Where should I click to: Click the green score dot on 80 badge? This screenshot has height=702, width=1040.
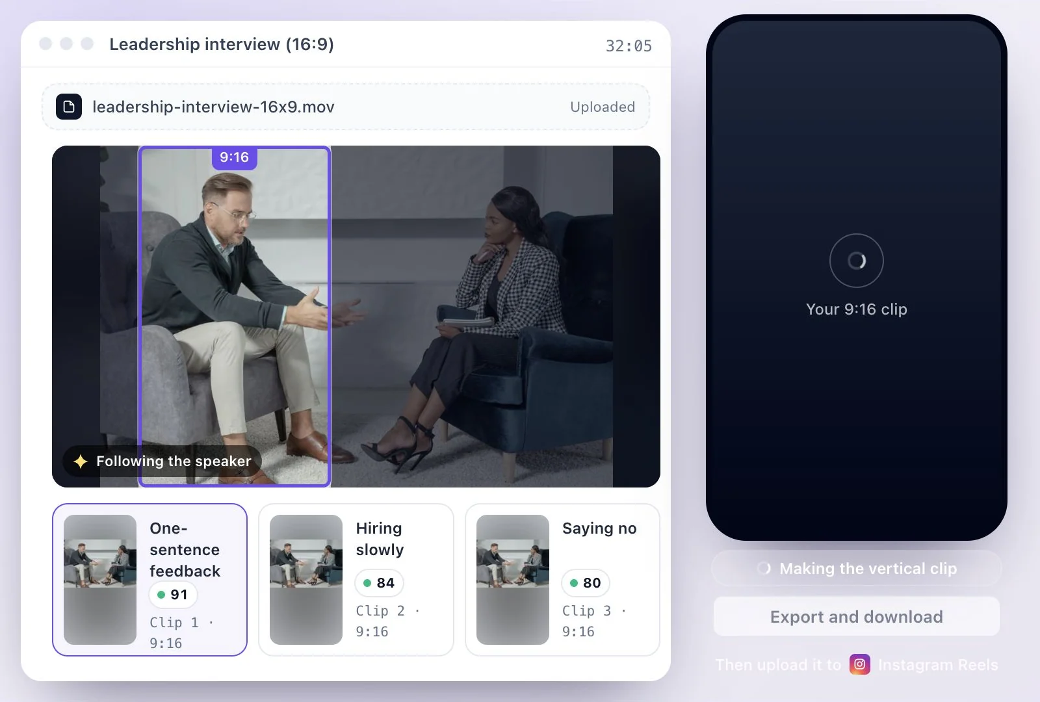(574, 583)
